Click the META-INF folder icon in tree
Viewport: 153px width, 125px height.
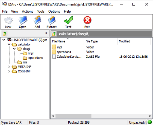pyautogui.click(x=14, y=67)
